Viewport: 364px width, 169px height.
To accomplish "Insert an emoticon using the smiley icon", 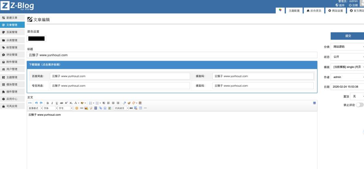I will click(77, 108).
